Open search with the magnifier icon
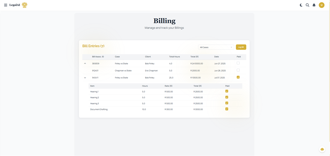The width and height of the screenshot is (330, 156). 307,5
